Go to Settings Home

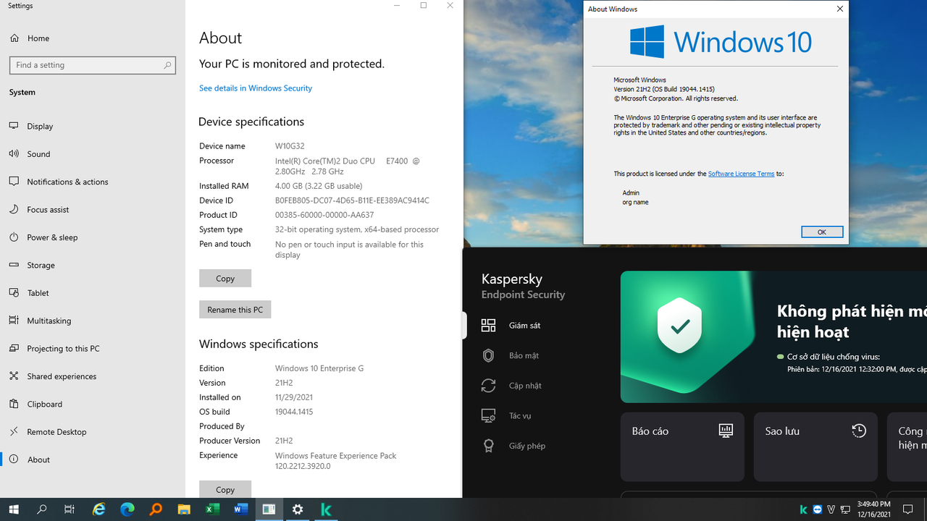[x=93, y=38]
